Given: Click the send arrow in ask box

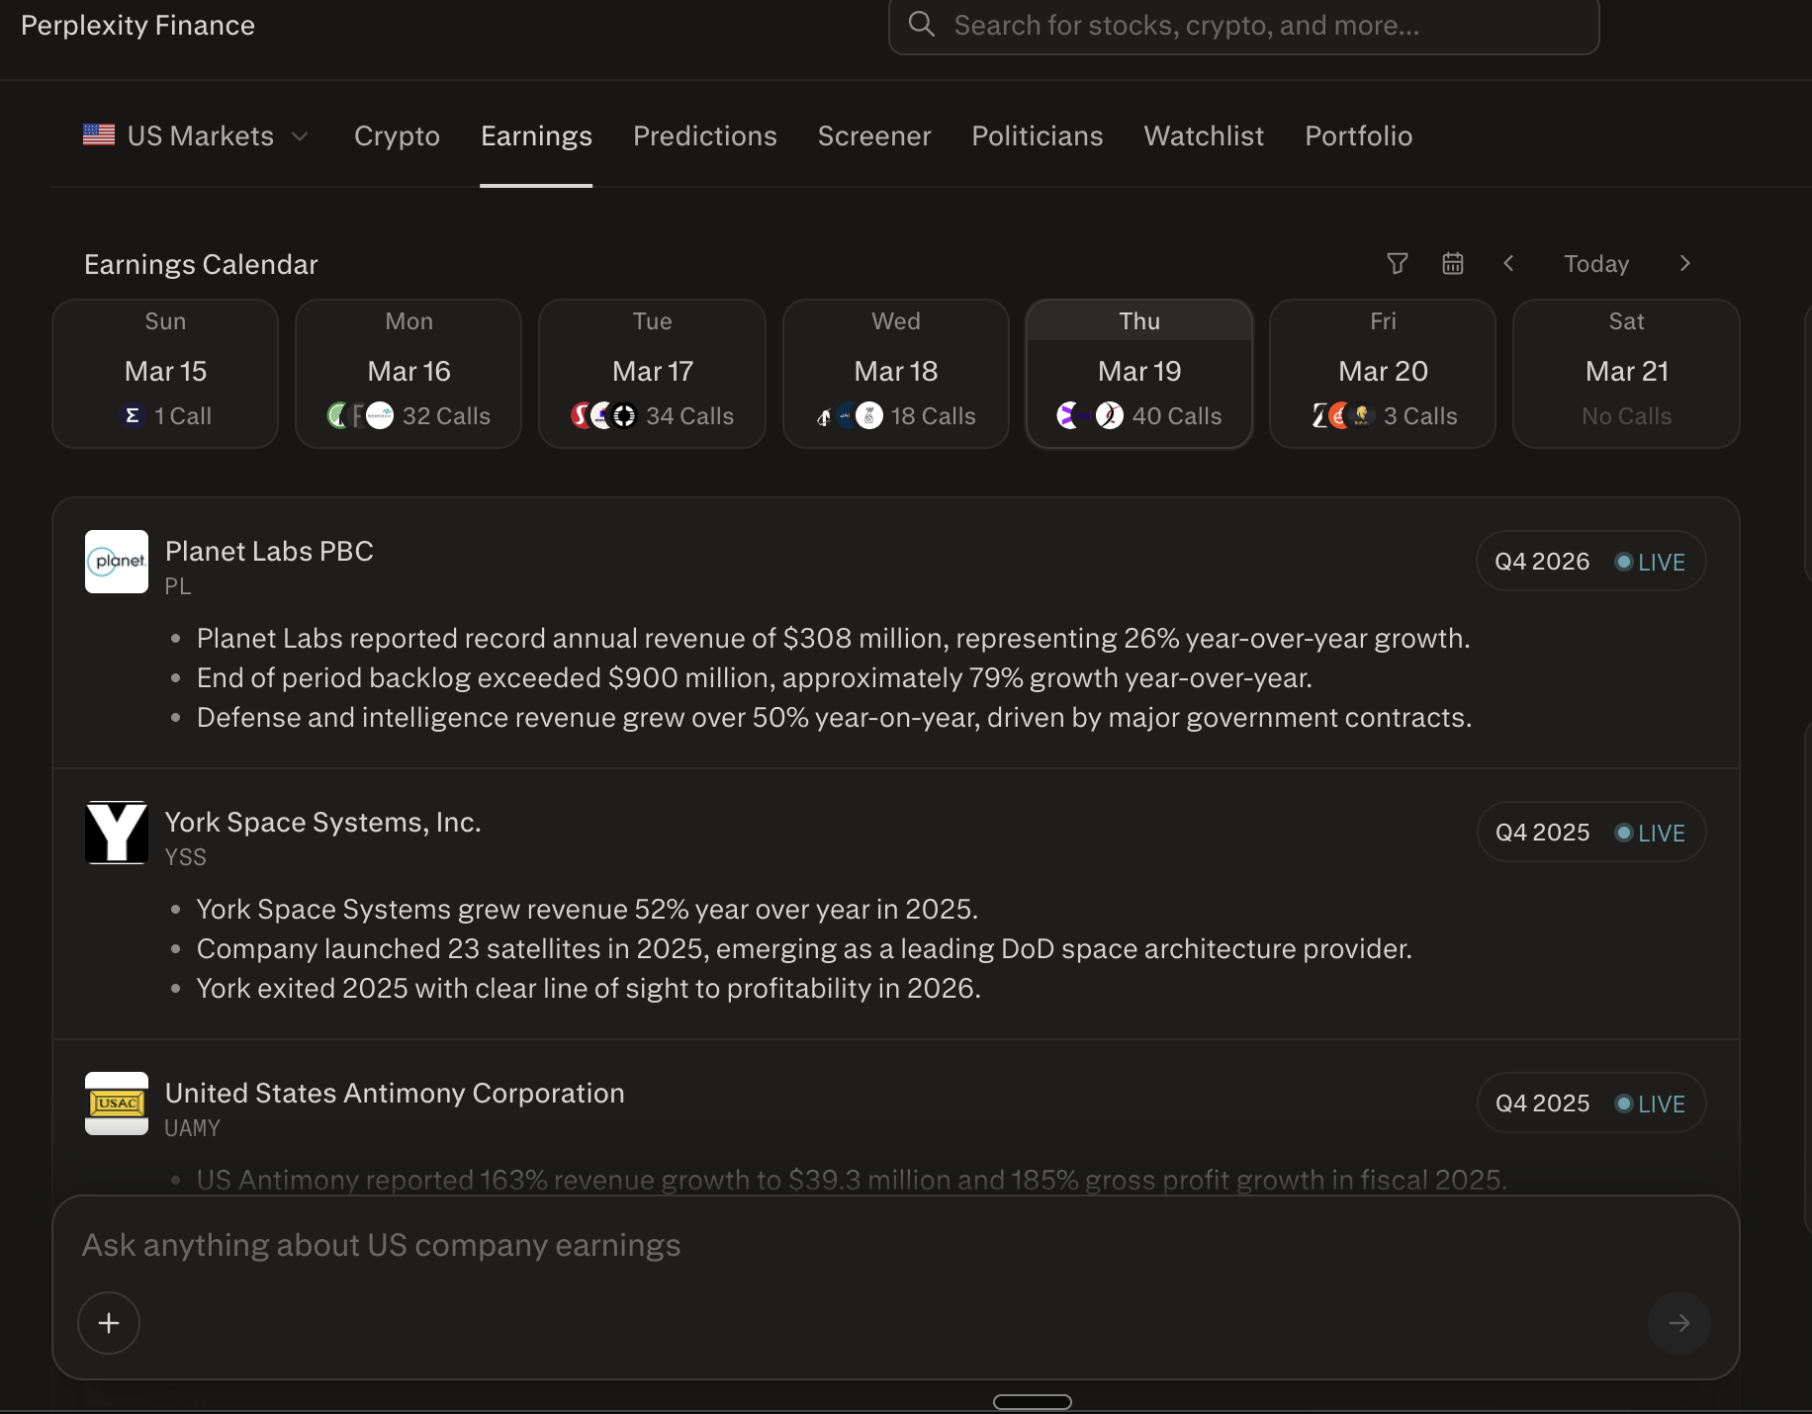Looking at the screenshot, I should pos(1678,1323).
